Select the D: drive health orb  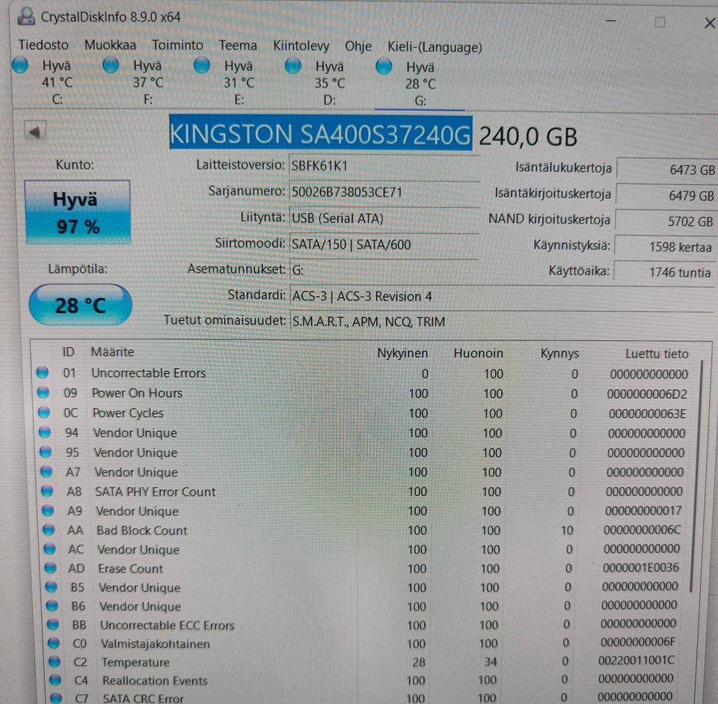(292, 66)
